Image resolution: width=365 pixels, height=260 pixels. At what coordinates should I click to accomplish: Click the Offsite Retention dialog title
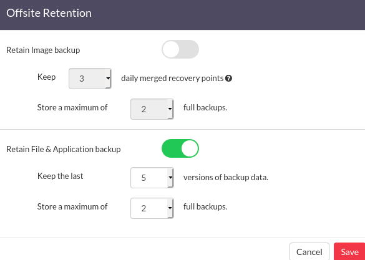click(49, 13)
